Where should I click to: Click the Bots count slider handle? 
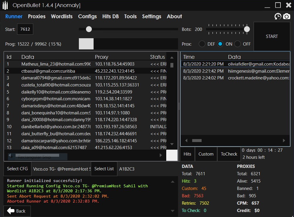247,29
